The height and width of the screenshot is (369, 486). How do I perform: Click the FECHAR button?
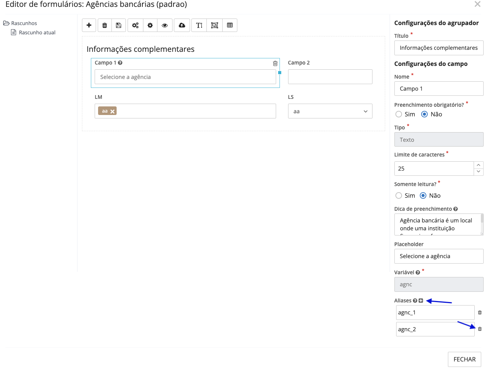tap(464, 359)
